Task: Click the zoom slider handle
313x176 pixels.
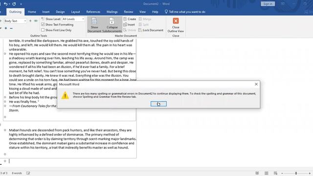Action: 296,173
